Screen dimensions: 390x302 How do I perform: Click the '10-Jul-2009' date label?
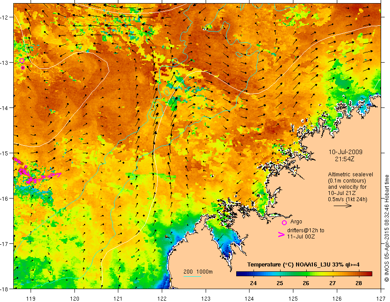(345, 152)
